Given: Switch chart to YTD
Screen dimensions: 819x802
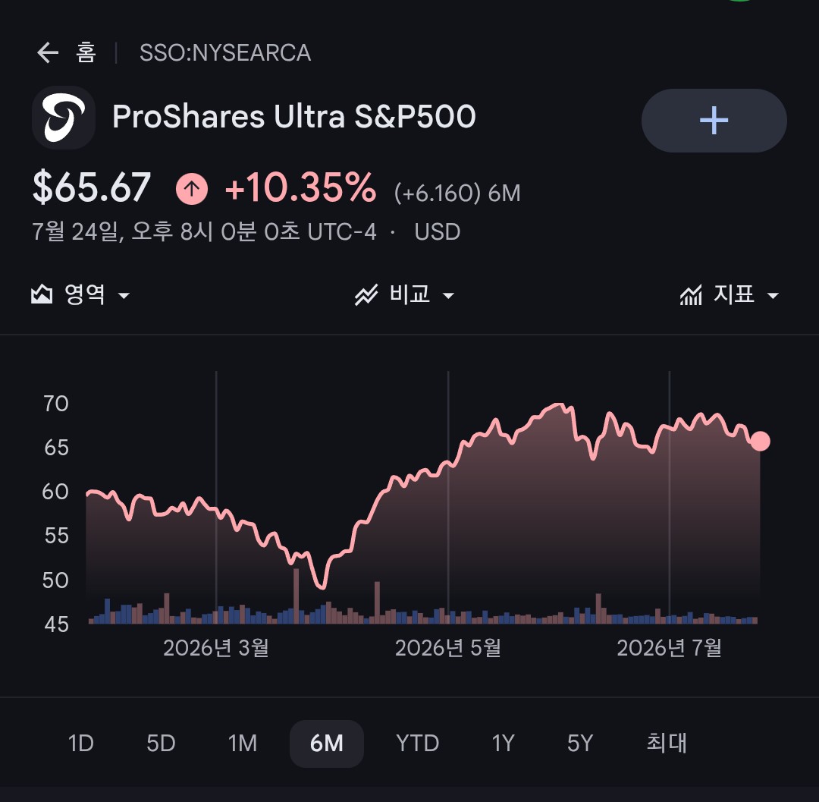Looking at the screenshot, I should pos(417,743).
